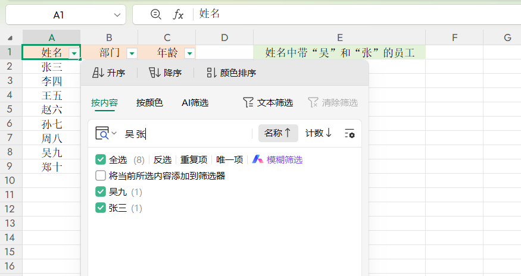The image size is (521, 276).
Task: Check 将当前所选内容添加到筛选器 option
Action: pyautogui.click(x=101, y=175)
